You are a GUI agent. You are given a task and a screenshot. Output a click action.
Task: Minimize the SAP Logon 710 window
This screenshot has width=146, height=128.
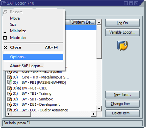coord(126,3)
